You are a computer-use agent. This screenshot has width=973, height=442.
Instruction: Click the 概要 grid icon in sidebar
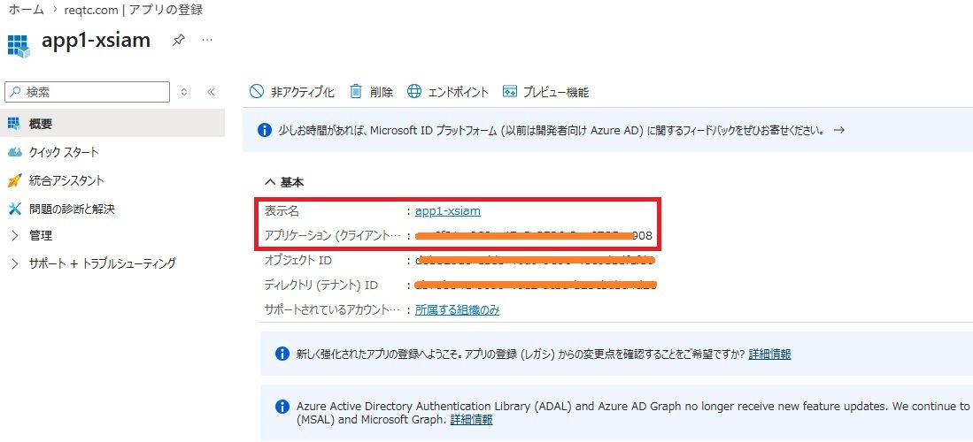pos(14,124)
